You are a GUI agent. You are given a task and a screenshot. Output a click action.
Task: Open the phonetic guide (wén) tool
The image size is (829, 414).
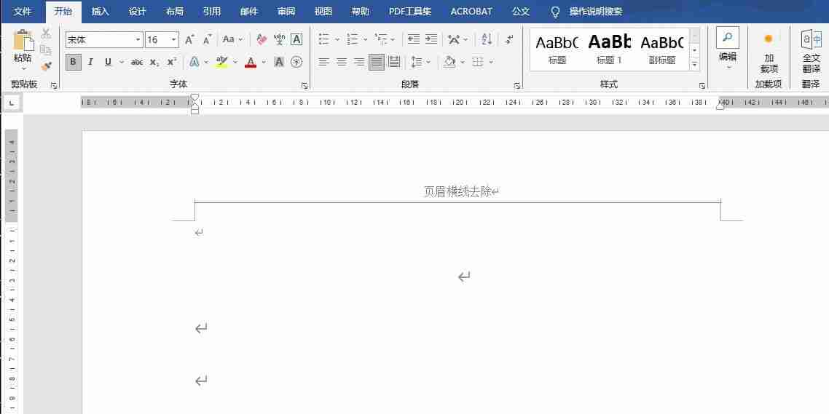coord(279,39)
